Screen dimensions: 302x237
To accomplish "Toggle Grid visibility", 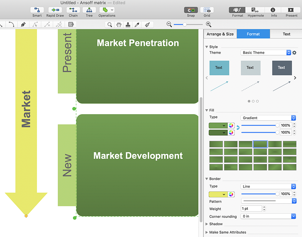I will click(207, 10).
